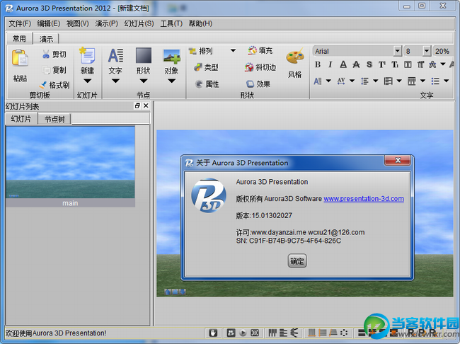460x344 pixels.
Task: Open the Style (风格) palette icon
Action: pyautogui.click(x=294, y=57)
